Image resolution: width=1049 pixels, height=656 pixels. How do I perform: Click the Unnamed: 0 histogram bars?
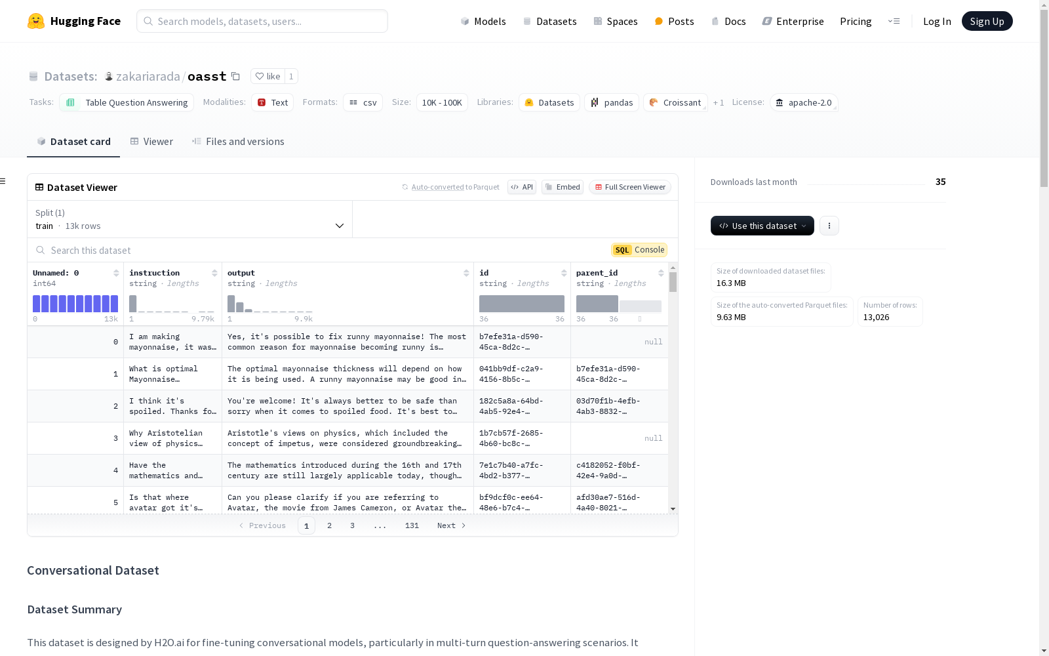tap(75, 304)
